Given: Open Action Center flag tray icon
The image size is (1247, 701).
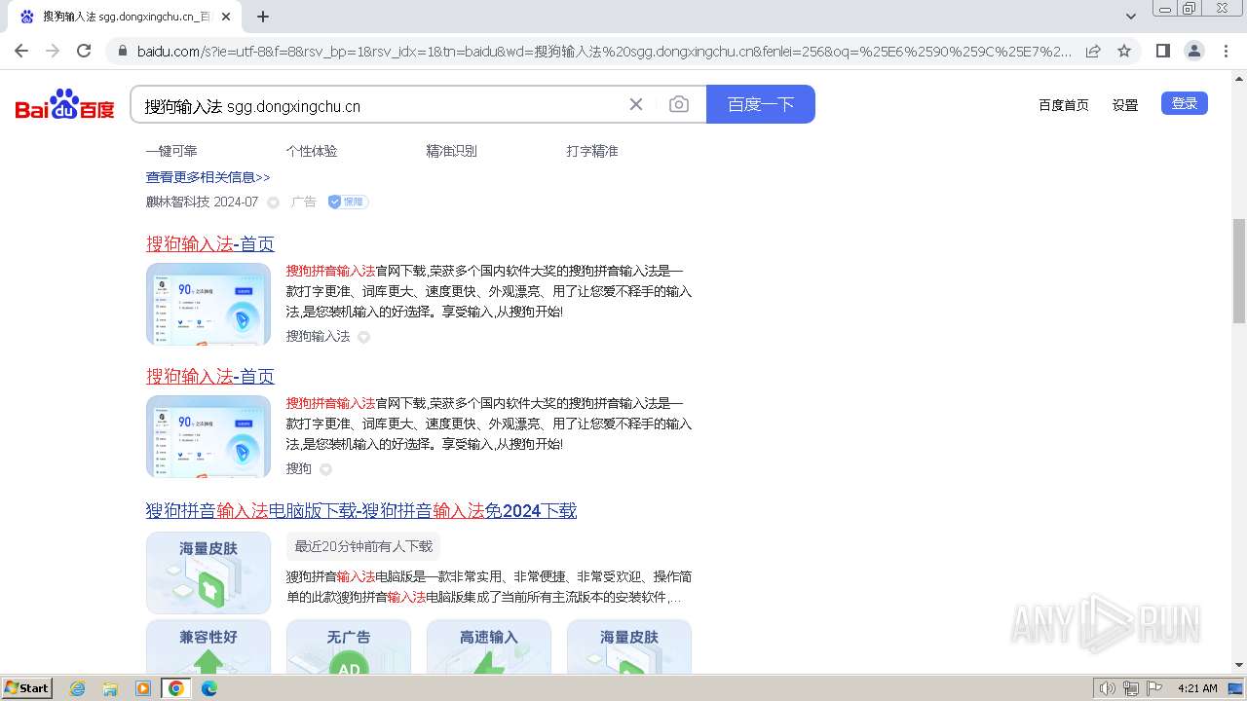Looking at the screenshot, I should point(1154,688).
